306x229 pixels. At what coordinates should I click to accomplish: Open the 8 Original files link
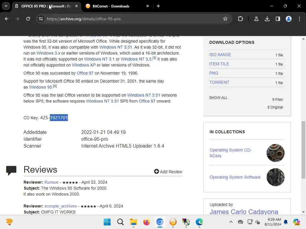click(275, 107)
